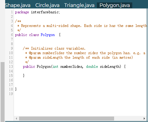Screen dimensions: 148x122
Task: Click the active Polygon.java tab
Action: click(x=114, y=5)
